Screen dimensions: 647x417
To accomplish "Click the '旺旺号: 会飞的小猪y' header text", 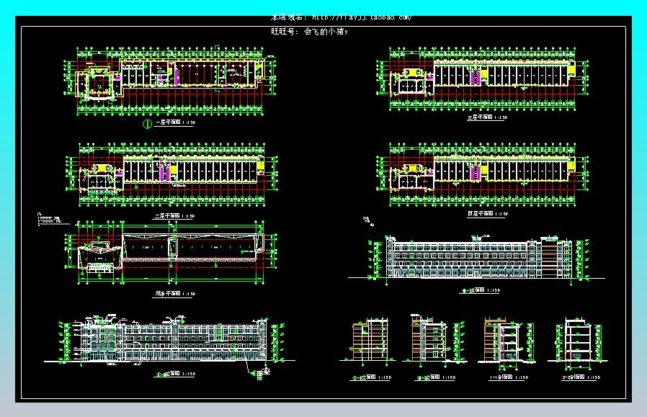I will click(310, 32).
